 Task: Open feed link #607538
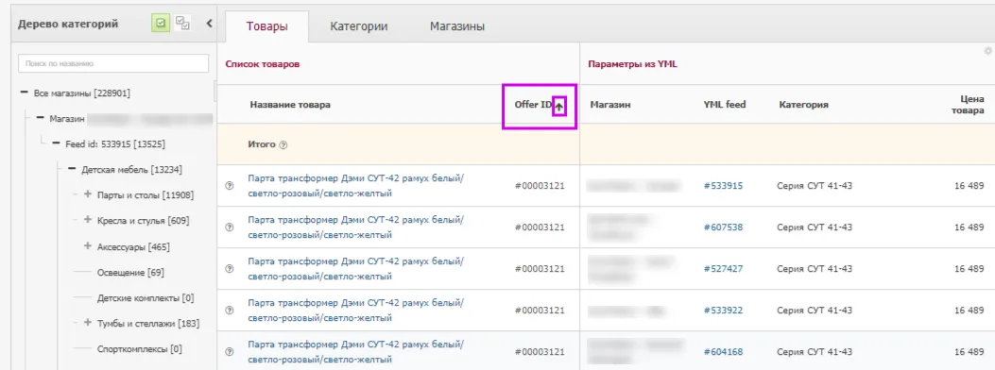coord(723,227)
